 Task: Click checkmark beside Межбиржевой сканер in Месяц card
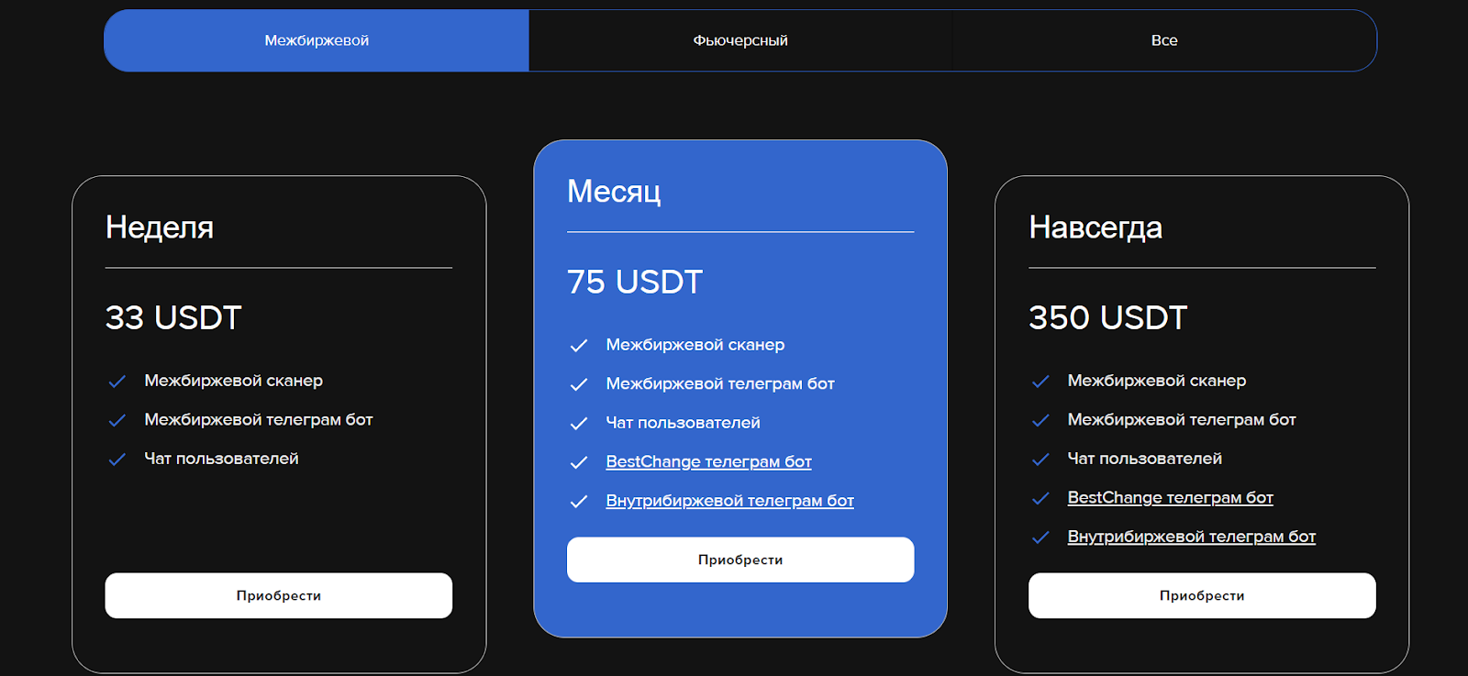[x=578, y=346]
